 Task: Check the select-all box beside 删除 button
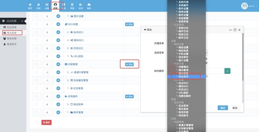point(37,122)
